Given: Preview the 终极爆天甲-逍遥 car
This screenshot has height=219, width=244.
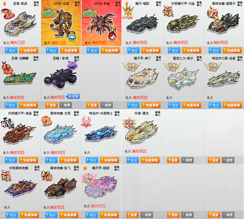Looking at the screenshot, I should coord(11,160).
